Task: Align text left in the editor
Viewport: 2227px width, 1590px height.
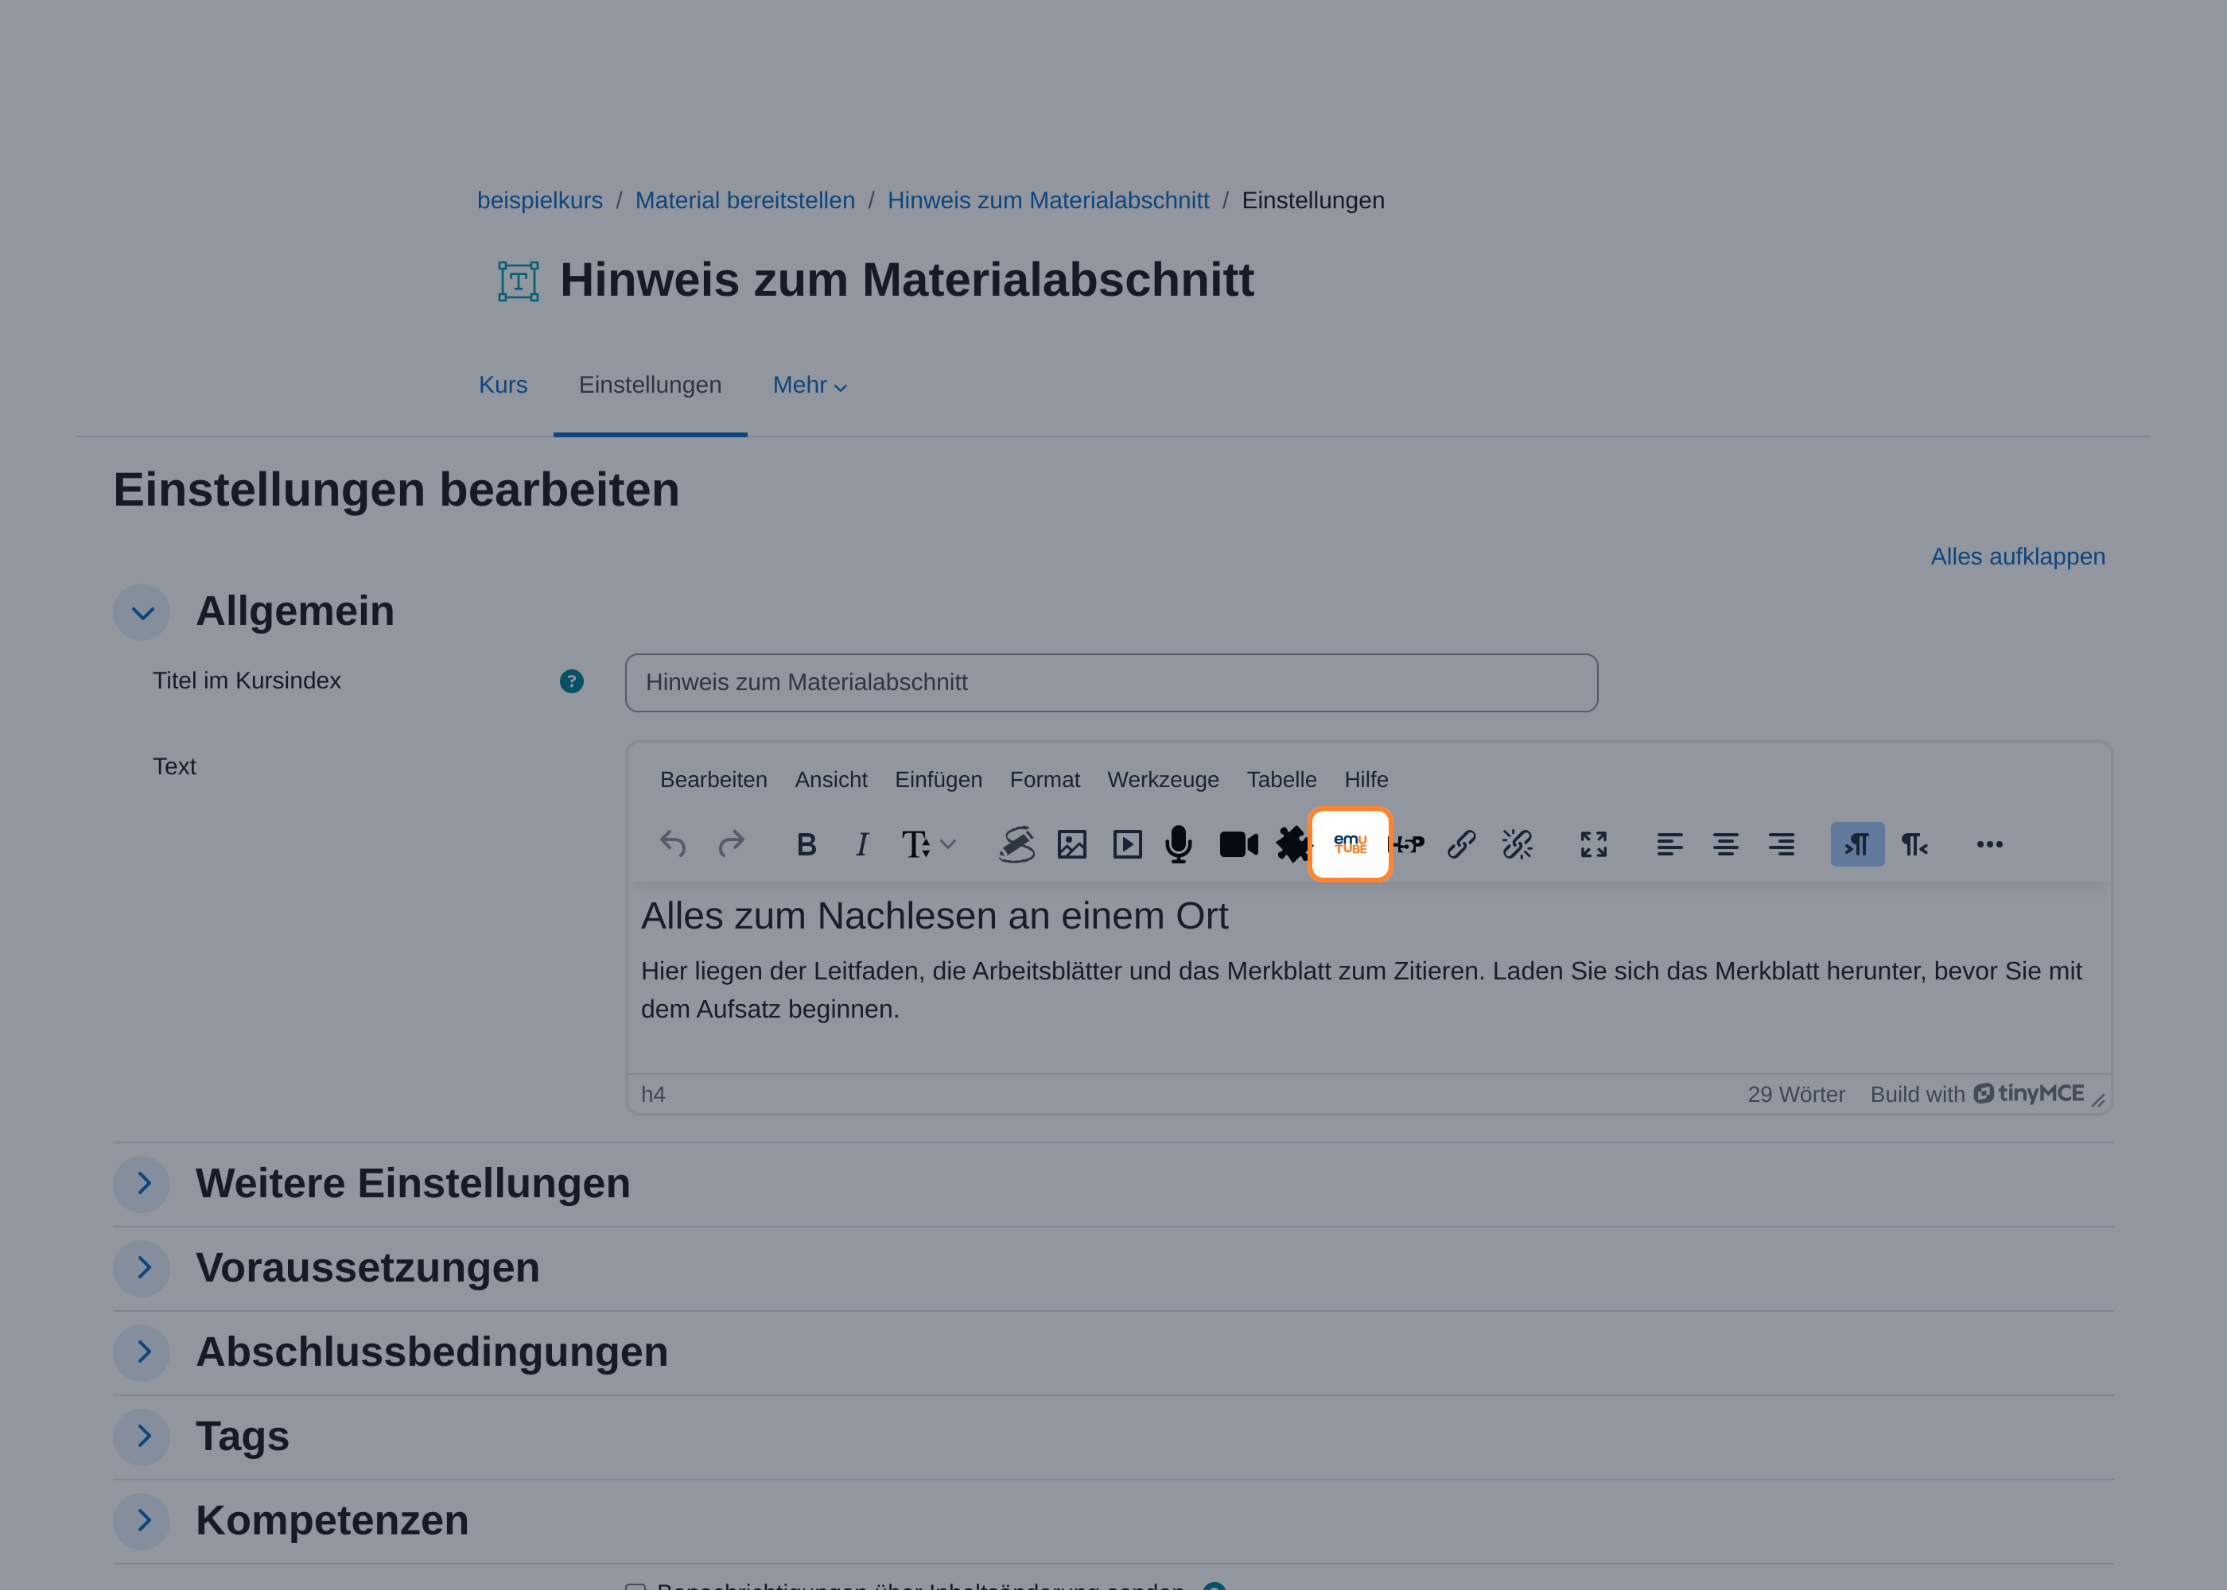Action: [x=1669, y=844]
